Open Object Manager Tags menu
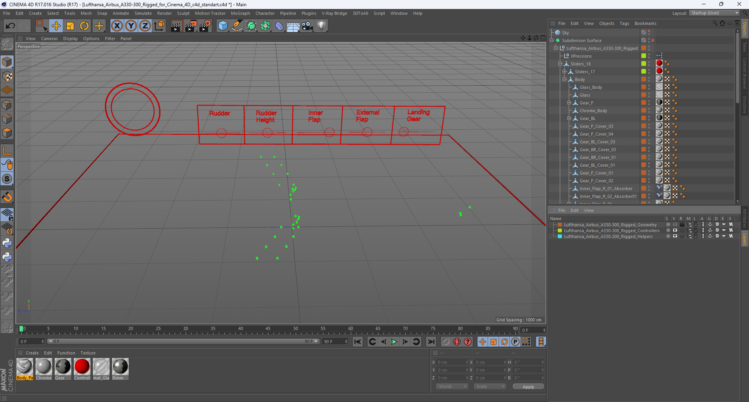The width and height of the screenshot is (749, 402). pyautogui.click(x=624, y=23)
